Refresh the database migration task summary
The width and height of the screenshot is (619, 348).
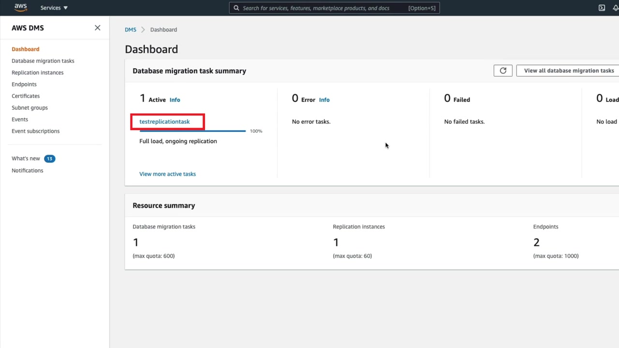click(x=503, y=71)
